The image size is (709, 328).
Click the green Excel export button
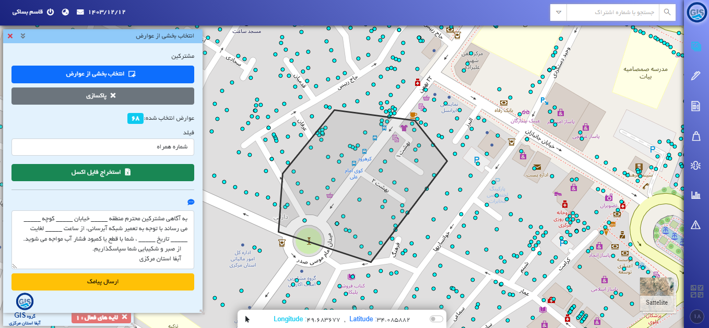click(x=103, y=172)
